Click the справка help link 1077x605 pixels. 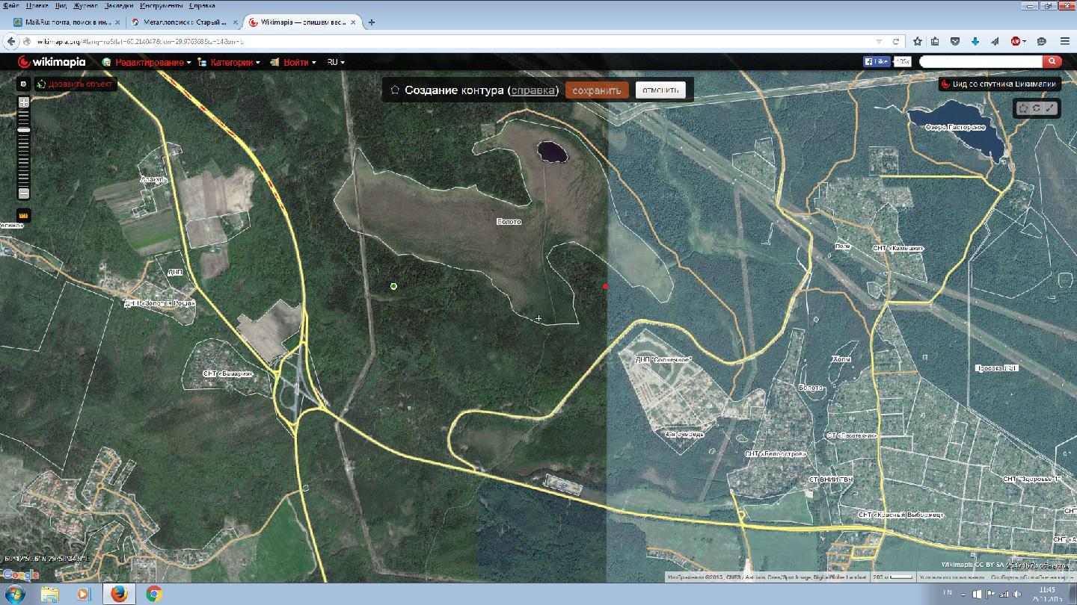[533, 90]
